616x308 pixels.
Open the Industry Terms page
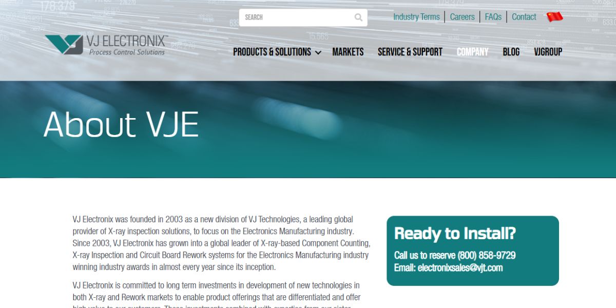(416, 17)
